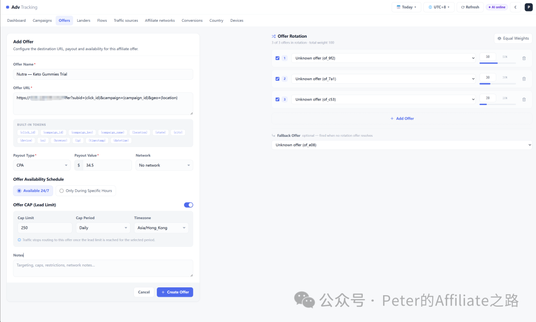Click the Refresh button
Image resolution: width=536 pixels, height=322 pixels.
(470, 7)
